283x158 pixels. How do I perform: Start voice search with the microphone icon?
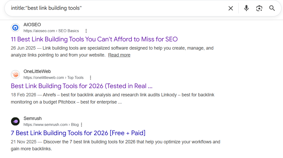[x=246, y=8]
